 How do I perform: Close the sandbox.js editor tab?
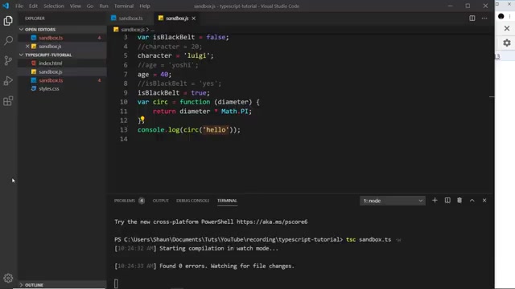(194, 18)
